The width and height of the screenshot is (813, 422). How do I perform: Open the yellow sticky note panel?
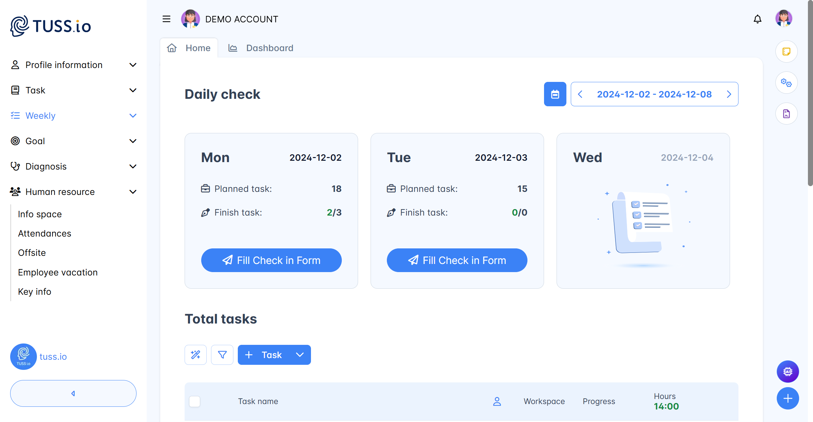coord(786,51)
